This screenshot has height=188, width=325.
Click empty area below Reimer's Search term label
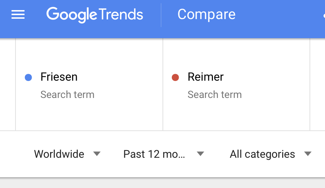tap(236, 115)
